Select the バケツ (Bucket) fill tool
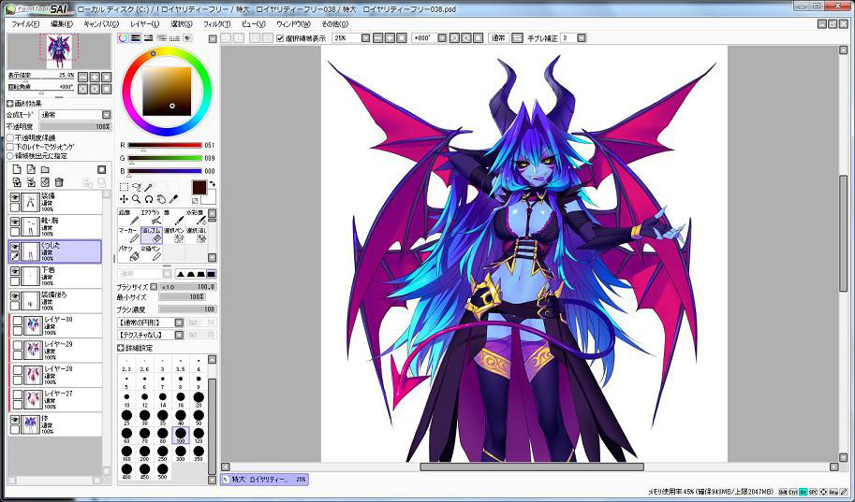Viewport: 855px width, 502px height. [x=132, y=254]
